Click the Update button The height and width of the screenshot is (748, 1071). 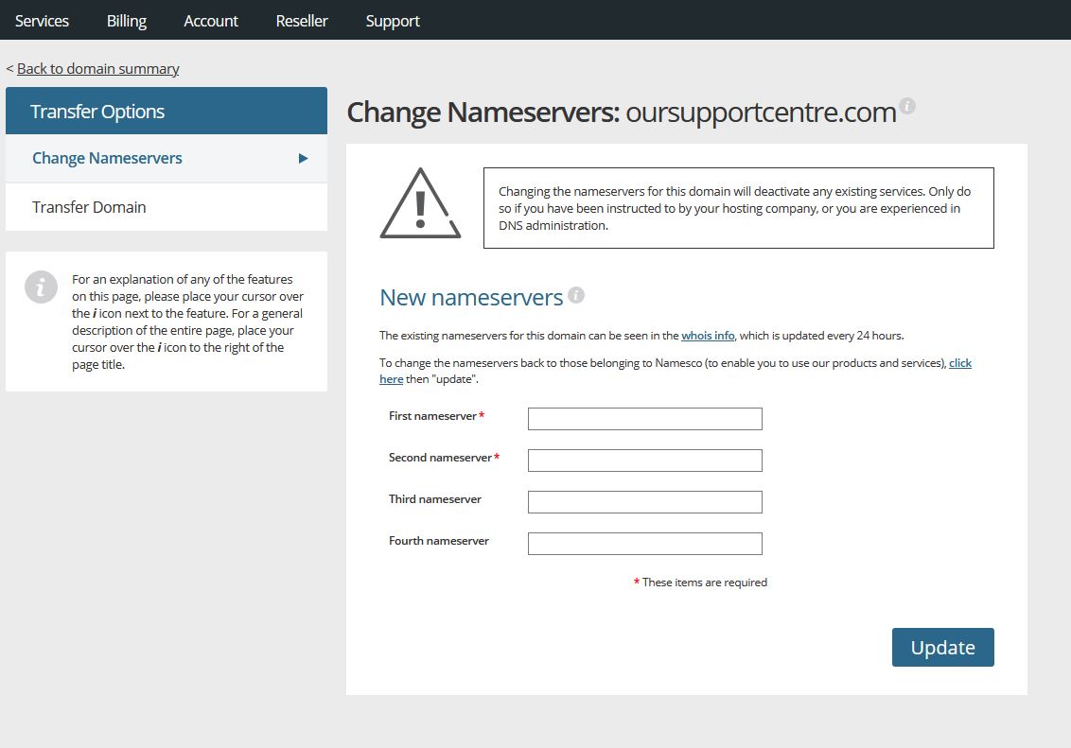pyautogui.click(x=942, y=647)
